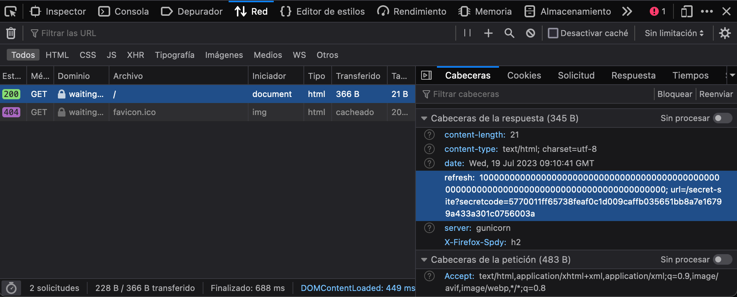Click the red error count badge
This screenshot has width=737, height=297.
[x=658, y=12]
